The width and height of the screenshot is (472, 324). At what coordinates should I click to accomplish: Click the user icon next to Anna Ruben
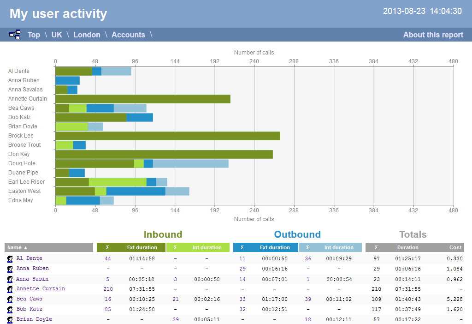[x=10, y=268]
